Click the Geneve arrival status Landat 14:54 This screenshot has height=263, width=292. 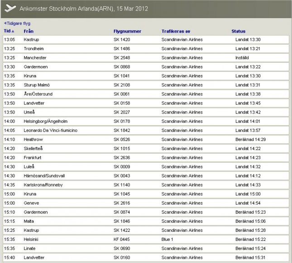point(248,203)
